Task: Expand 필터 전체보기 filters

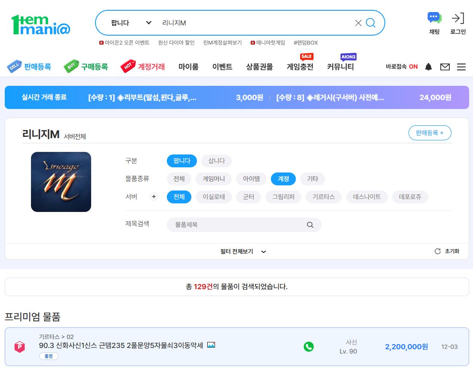Action: 243,251
